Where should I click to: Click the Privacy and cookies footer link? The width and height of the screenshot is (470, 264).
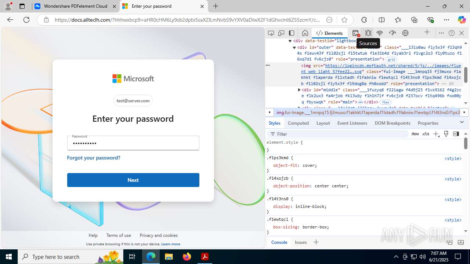159,235
